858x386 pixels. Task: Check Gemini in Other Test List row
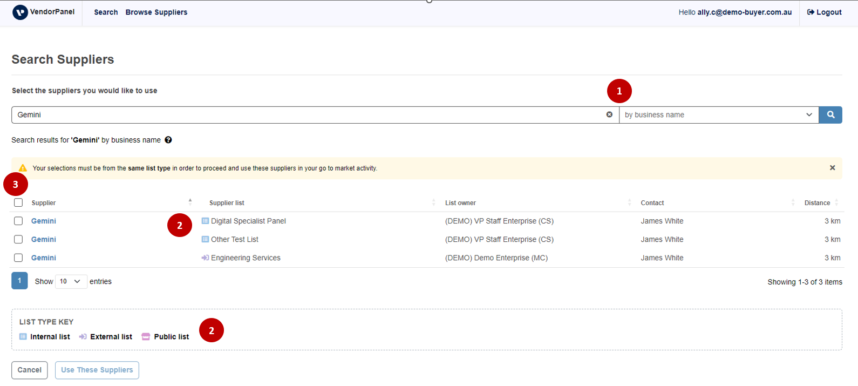tap(18, 239)
